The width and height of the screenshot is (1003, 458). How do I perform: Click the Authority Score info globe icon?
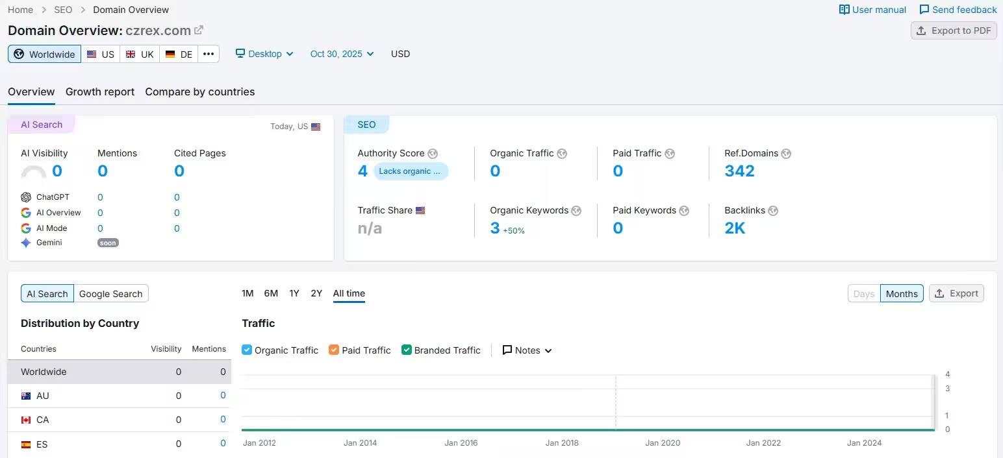[433, 154]
